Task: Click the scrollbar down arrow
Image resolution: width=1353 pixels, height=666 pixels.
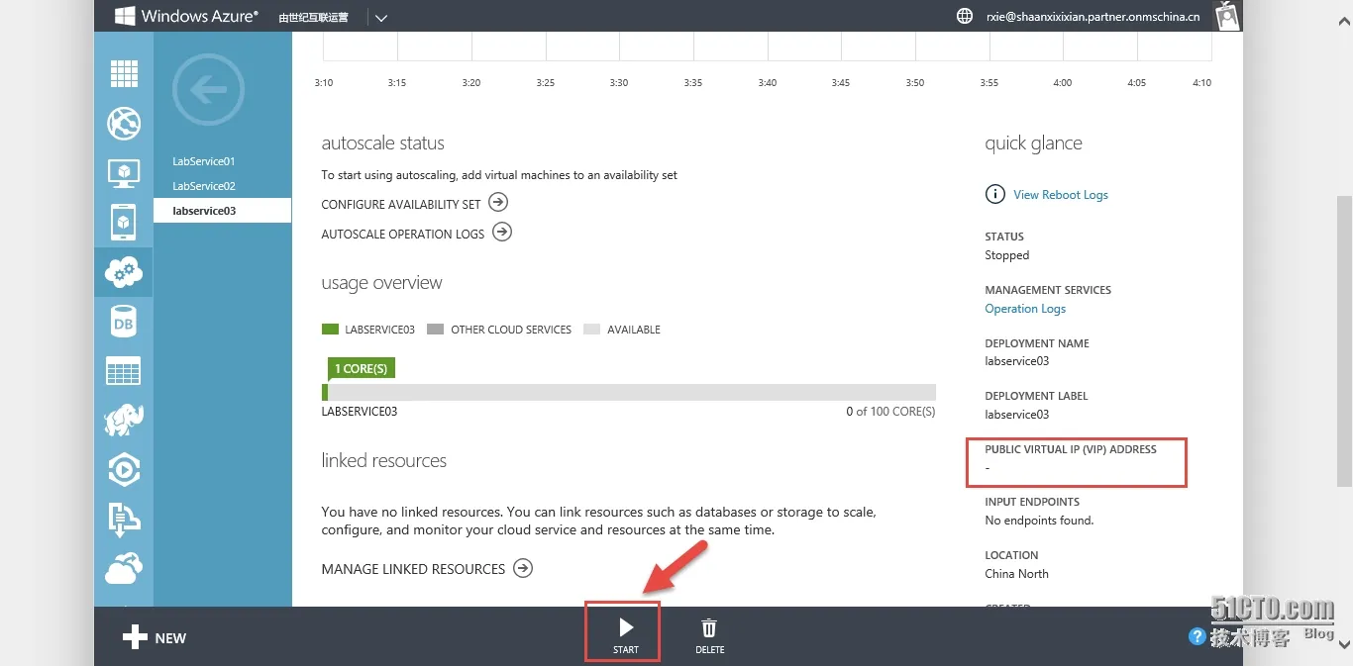Action: click(x=1344, y=644)
